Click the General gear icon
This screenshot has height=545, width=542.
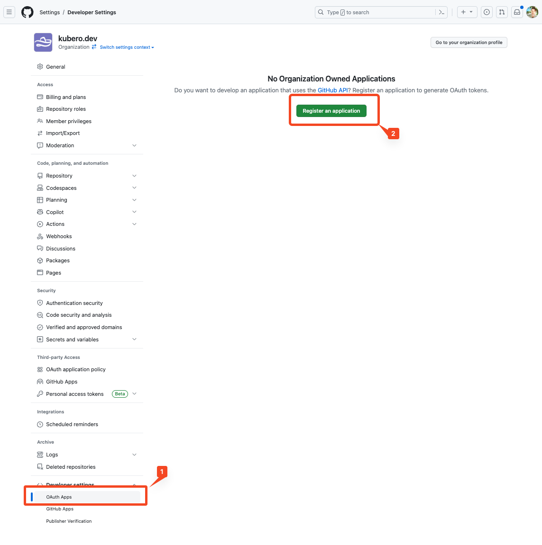click(x=40, y=66)
